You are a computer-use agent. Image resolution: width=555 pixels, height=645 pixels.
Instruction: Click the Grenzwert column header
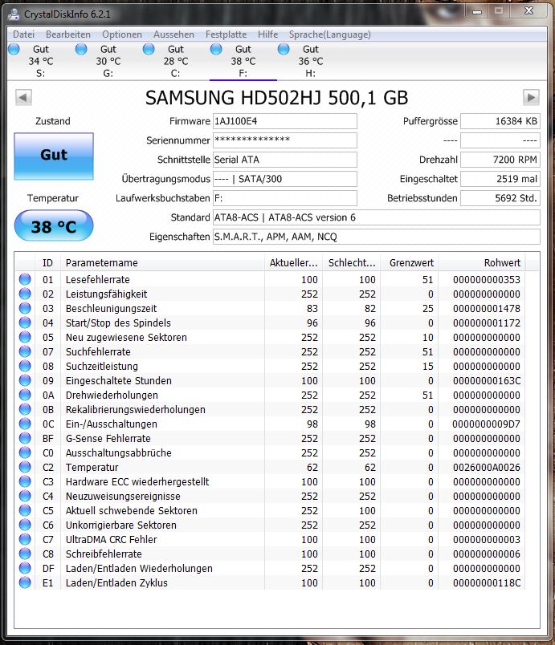click(x=410, y=263)
